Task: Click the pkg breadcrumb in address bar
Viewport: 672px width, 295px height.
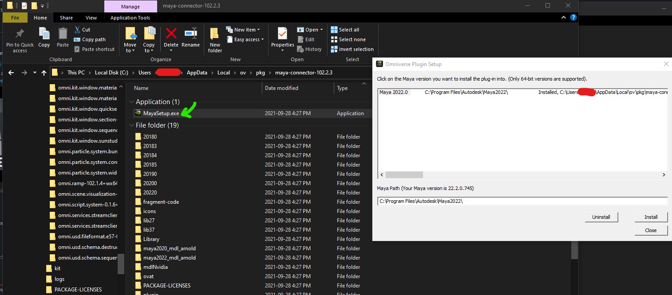Action: click(x=260, y=73)
